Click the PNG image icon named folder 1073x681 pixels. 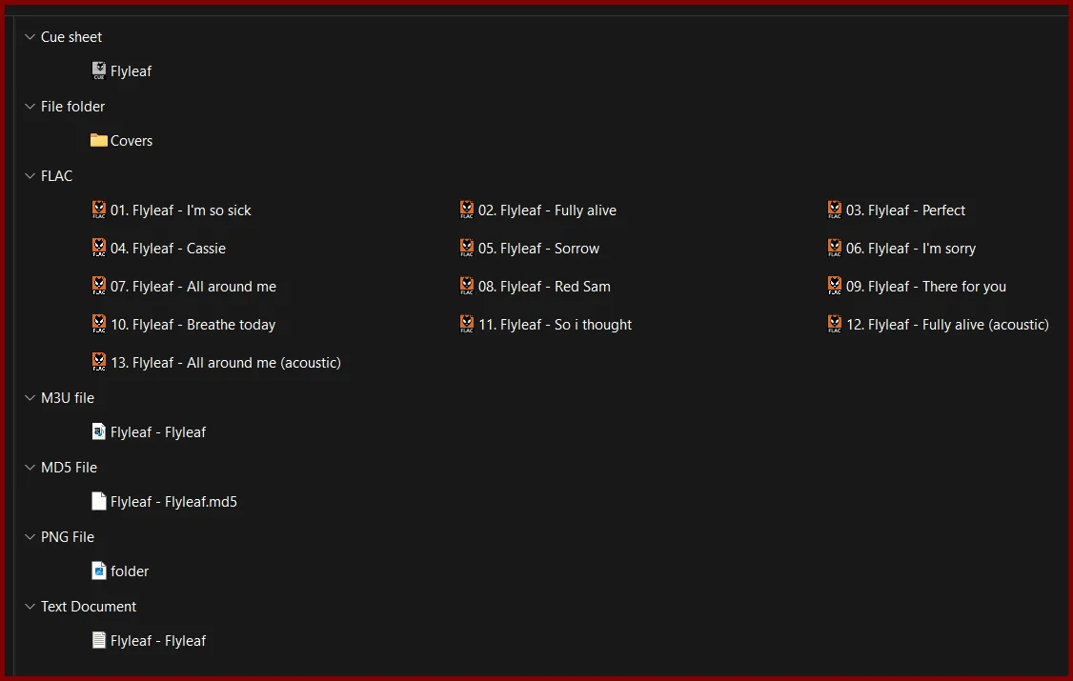pos(98,571)
